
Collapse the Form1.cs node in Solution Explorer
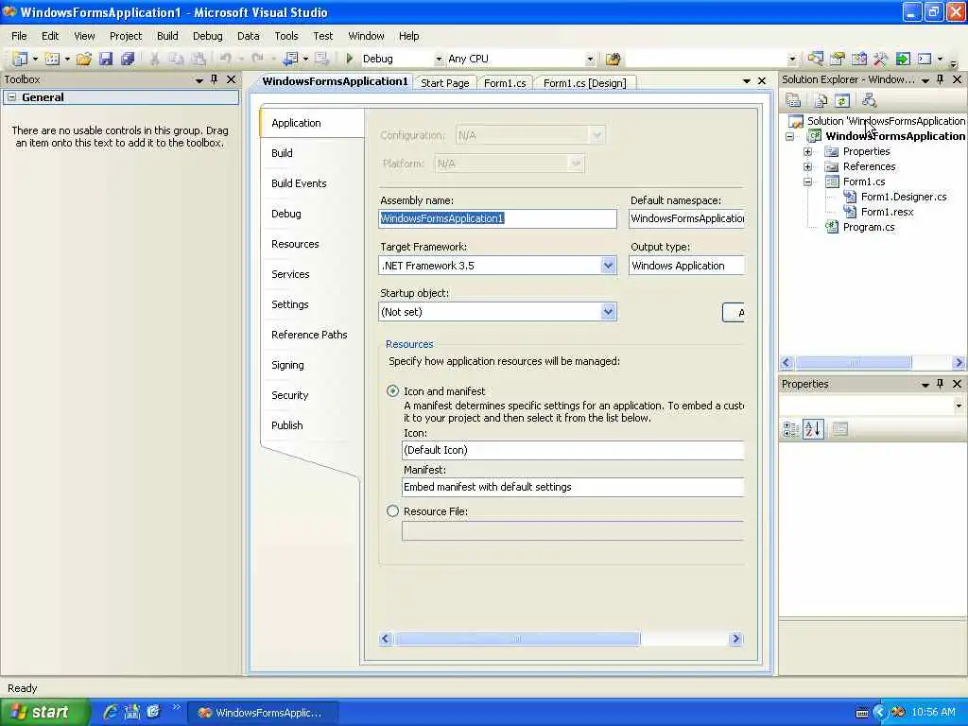click(x=807, y=181)
